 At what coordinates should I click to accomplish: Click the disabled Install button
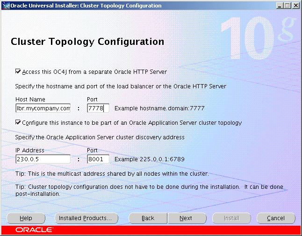point(231,218)
